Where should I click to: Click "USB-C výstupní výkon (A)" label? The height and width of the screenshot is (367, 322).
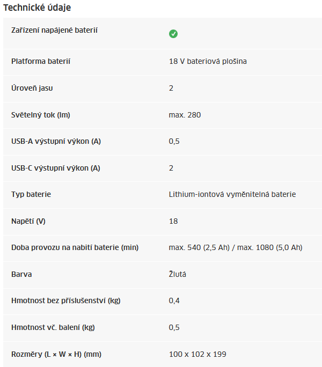[x=56, y=168]
